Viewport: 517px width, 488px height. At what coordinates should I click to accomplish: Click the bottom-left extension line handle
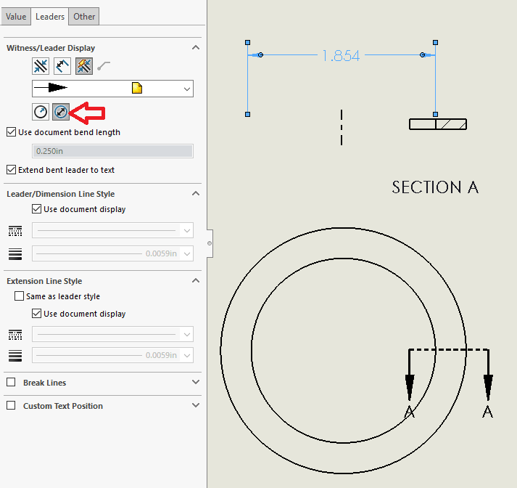coord(247,114)
